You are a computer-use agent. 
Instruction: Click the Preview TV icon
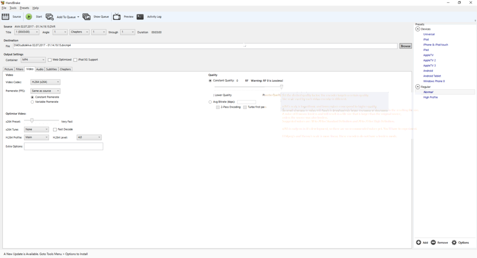[117, 17]
